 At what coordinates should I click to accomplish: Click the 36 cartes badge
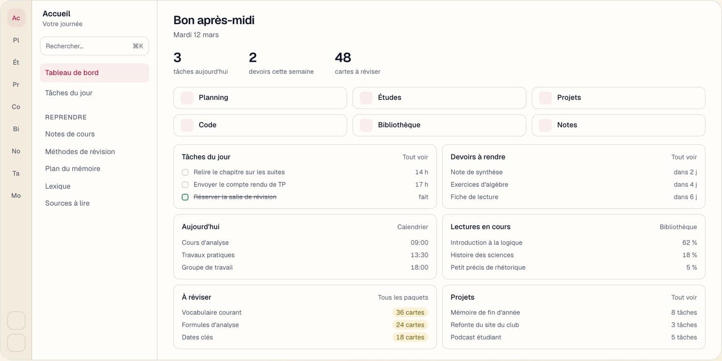coord(410,313)
